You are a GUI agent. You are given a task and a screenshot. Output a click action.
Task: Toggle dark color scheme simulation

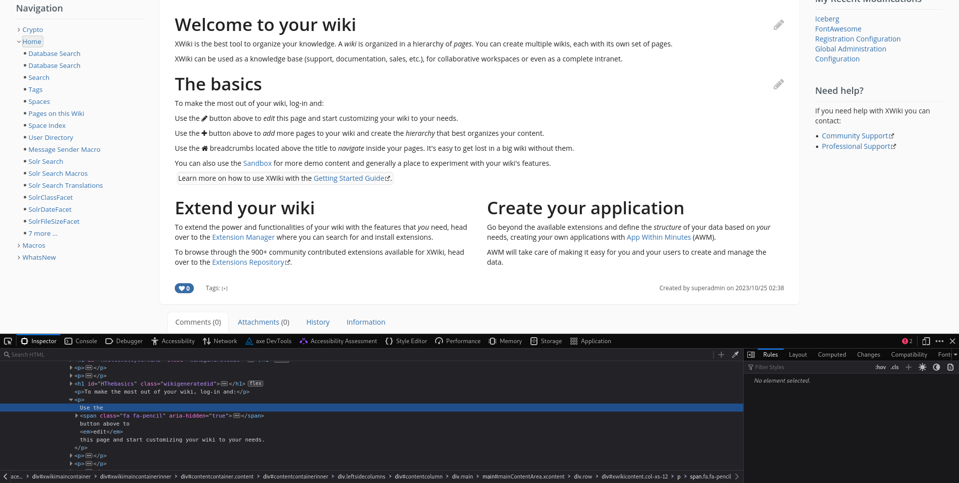coord(937,367)
